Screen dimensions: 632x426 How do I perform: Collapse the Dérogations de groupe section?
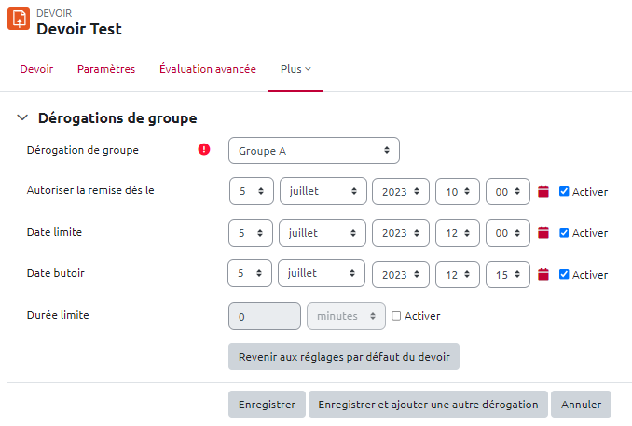click(23, 118)
